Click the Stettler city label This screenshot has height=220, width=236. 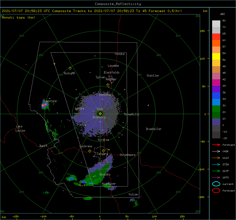pyautogui.click(x=153, y=76)
